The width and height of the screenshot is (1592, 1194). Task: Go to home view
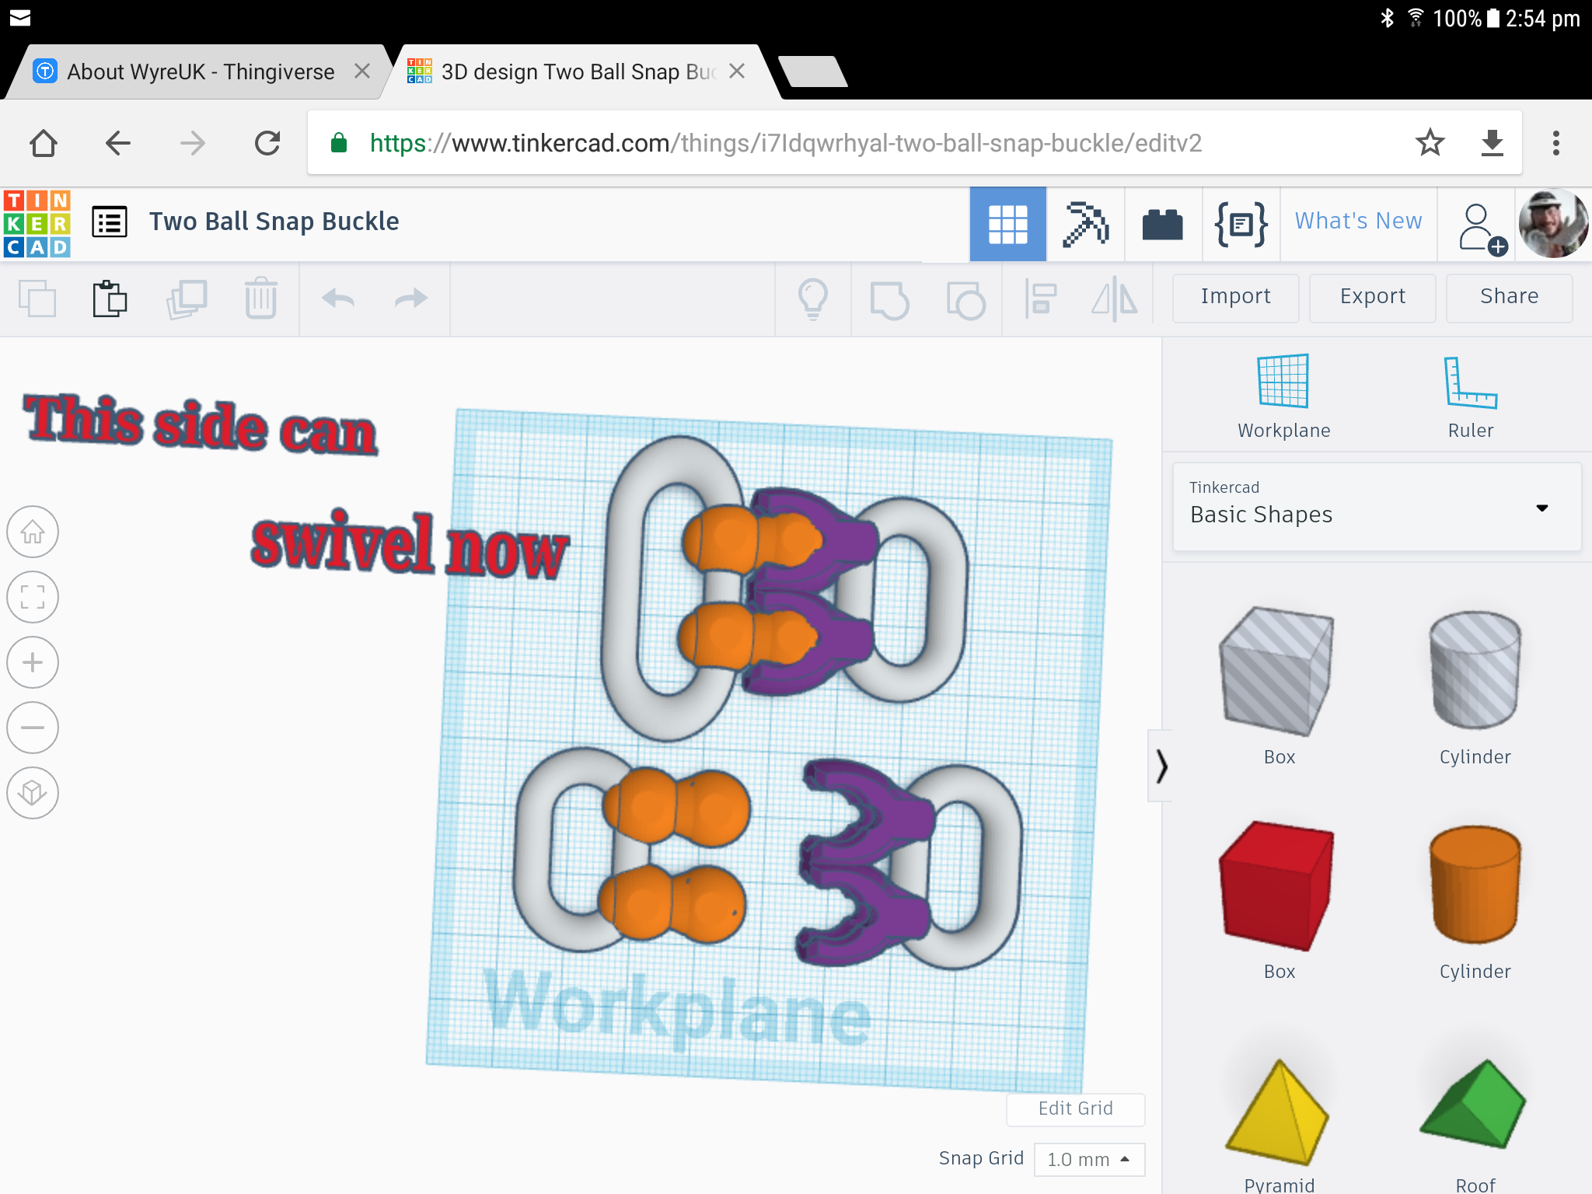[33, 532]
